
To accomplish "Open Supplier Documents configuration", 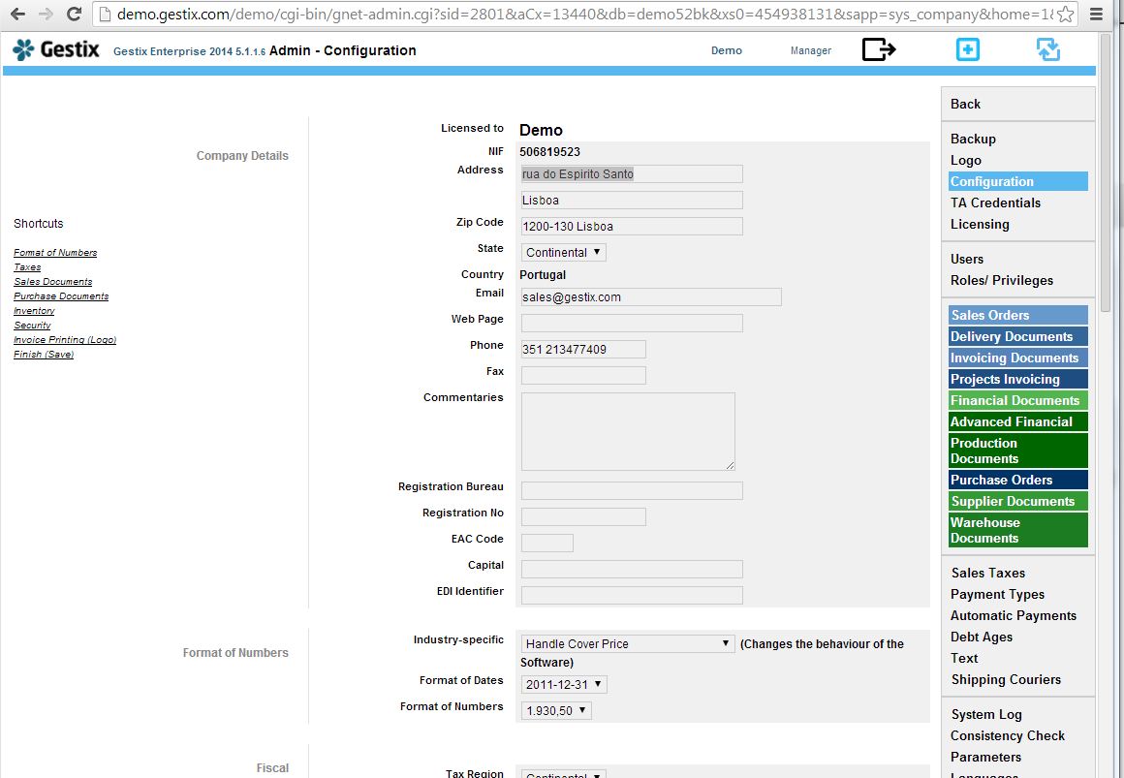I will (1018, 501).
